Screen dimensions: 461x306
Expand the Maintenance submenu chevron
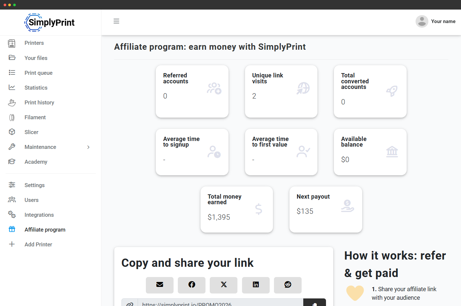pos(88,147)
